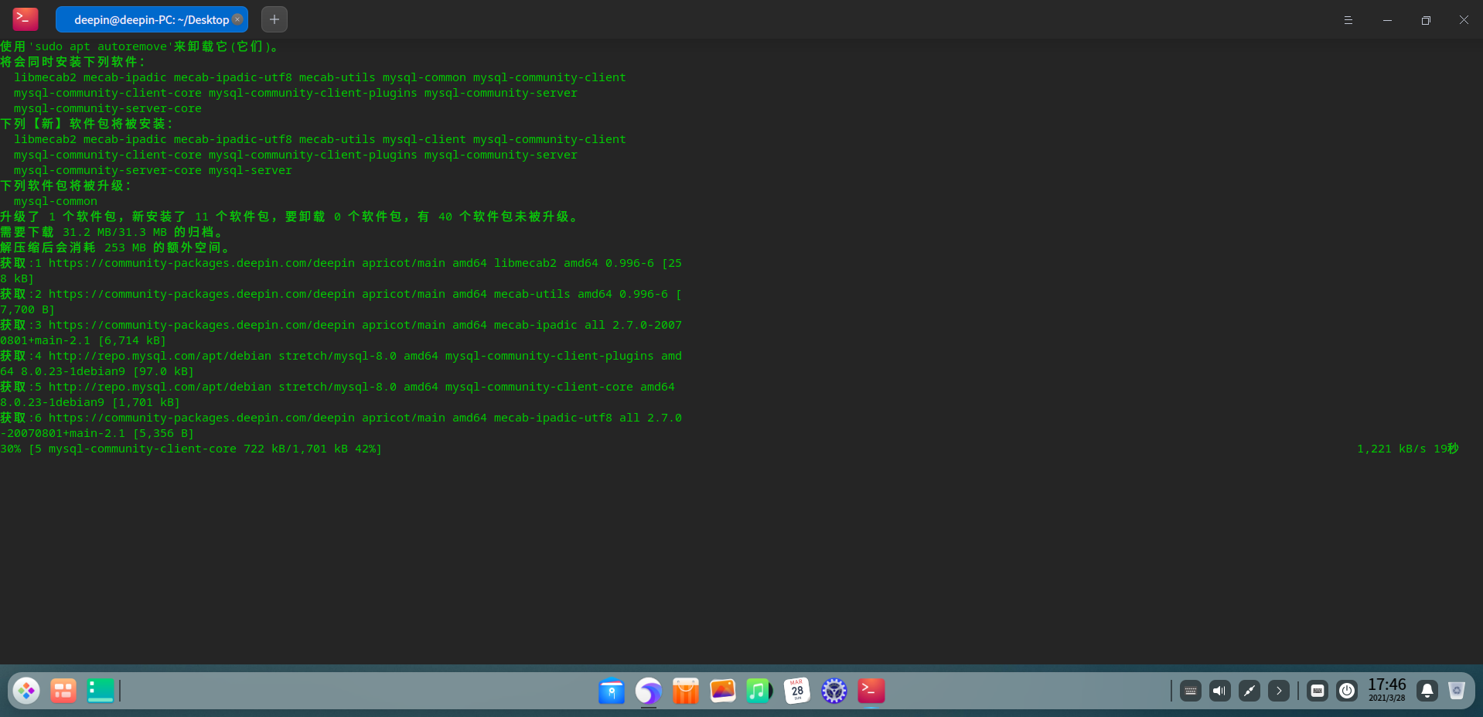Add a new terminal tab with the plus button
Image resolution: width=1483 pixels, height=717 pixels.
[x=274, y=19]
